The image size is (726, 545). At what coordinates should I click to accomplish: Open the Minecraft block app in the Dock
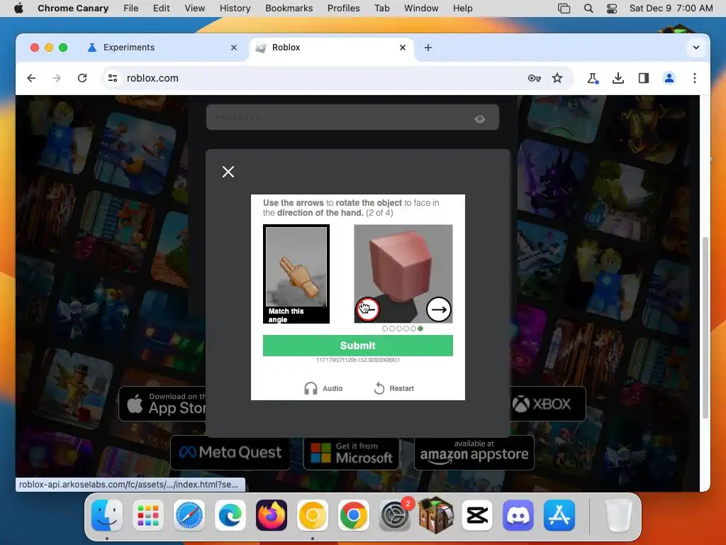point(436,515)
